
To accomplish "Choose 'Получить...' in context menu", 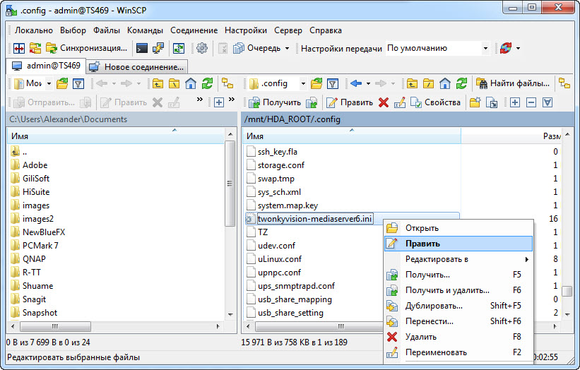I will coord(458,275).
